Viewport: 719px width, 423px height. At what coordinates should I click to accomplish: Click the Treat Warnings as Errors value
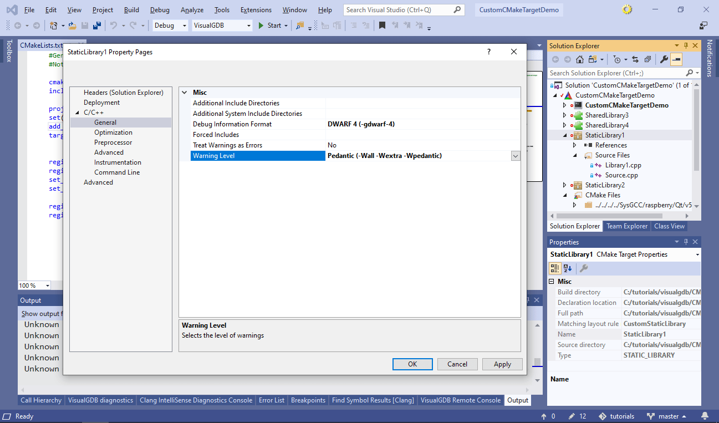coord(424,145)
